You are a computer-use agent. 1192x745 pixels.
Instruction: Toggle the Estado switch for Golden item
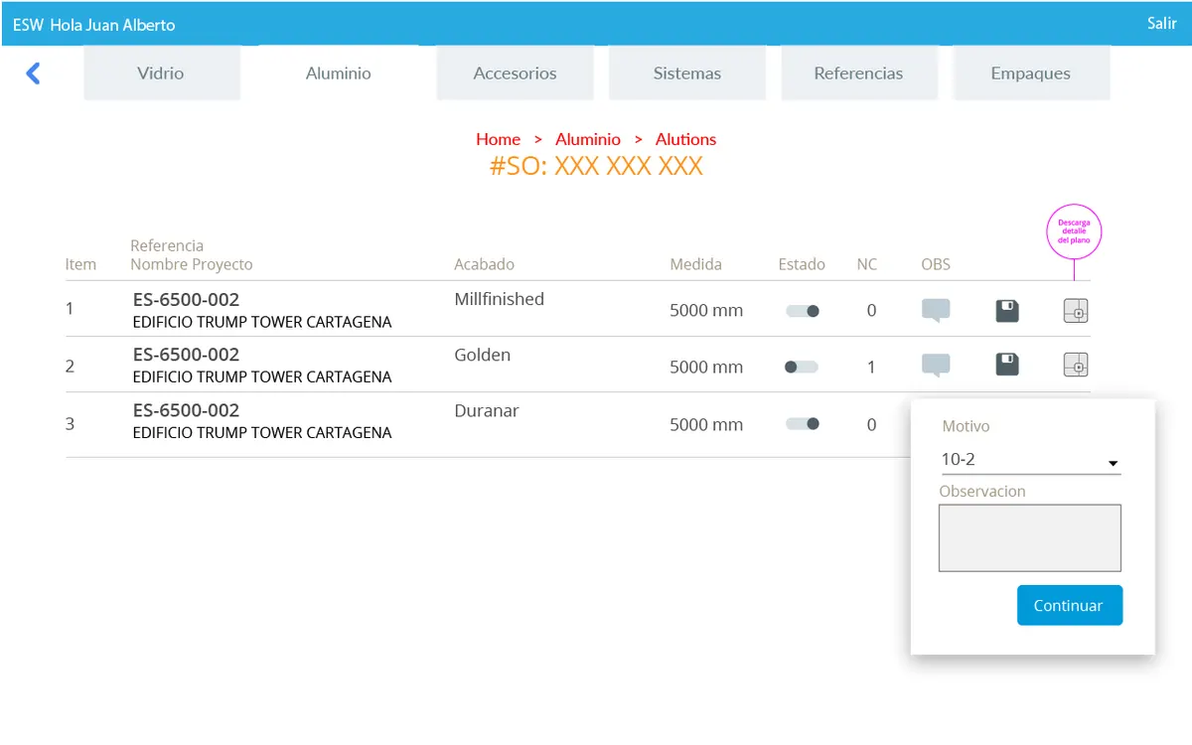801,367
